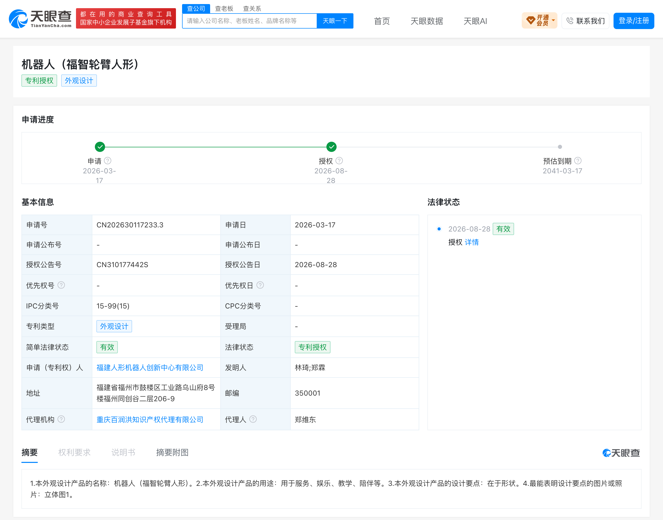Switch to the 说明书 tab
The height and width of the screenshot is (520, 663).
pyautogui.click(x=123, y=452)
